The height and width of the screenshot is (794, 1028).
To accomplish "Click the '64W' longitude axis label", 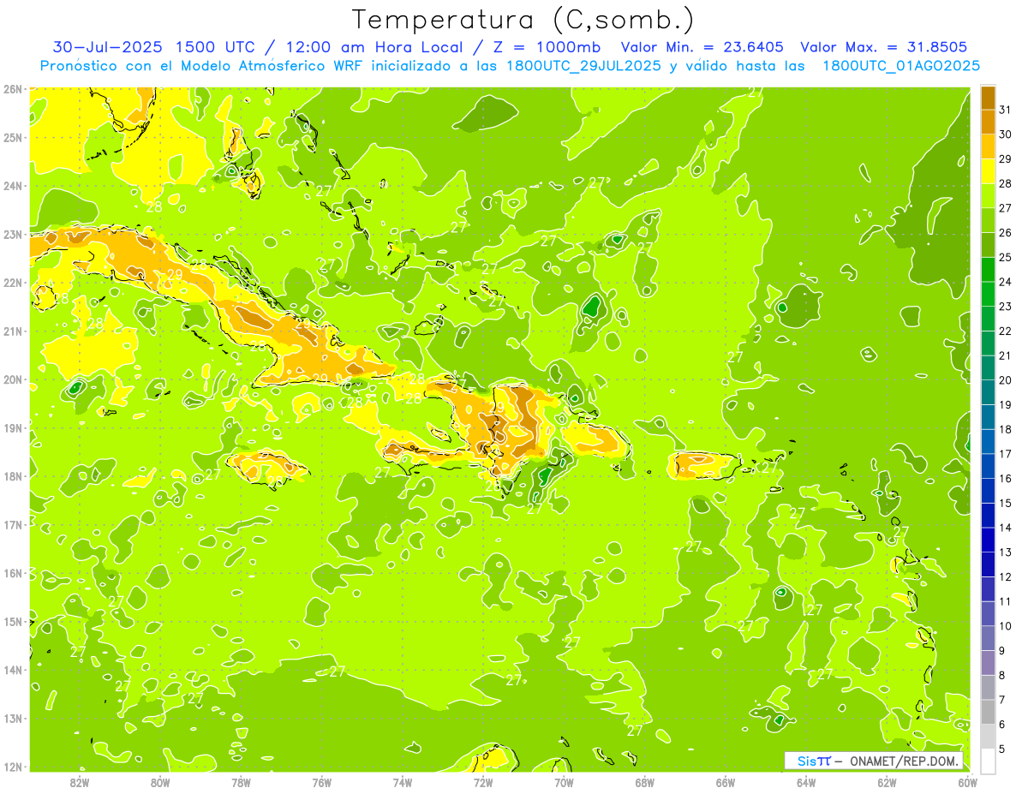I will (806, 783).
